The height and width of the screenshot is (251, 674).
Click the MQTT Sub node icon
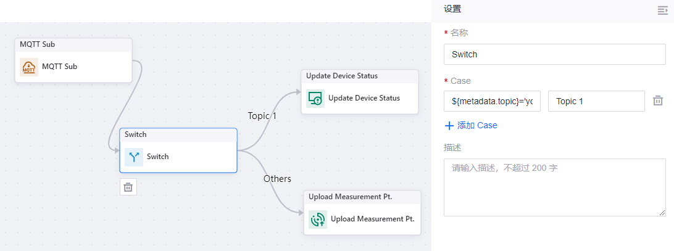(x=29, y=67)
